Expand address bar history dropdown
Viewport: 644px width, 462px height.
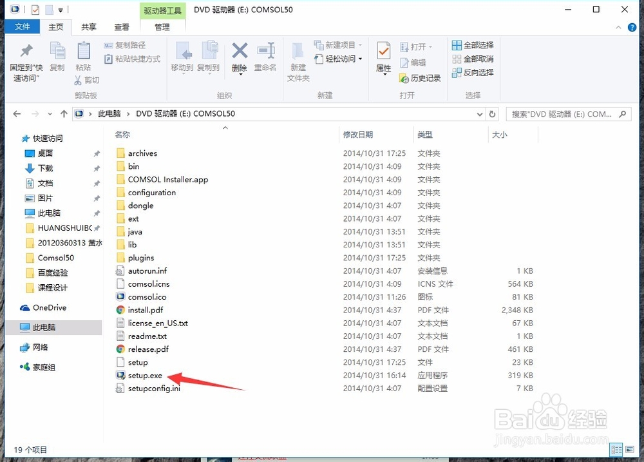(x=479, y=114)
